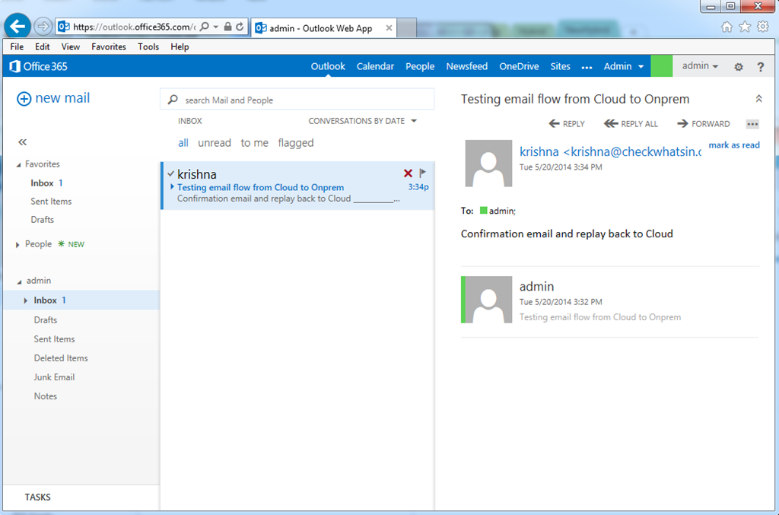
Task: Click the search magnifier in mail search
Action: (173, 100)
